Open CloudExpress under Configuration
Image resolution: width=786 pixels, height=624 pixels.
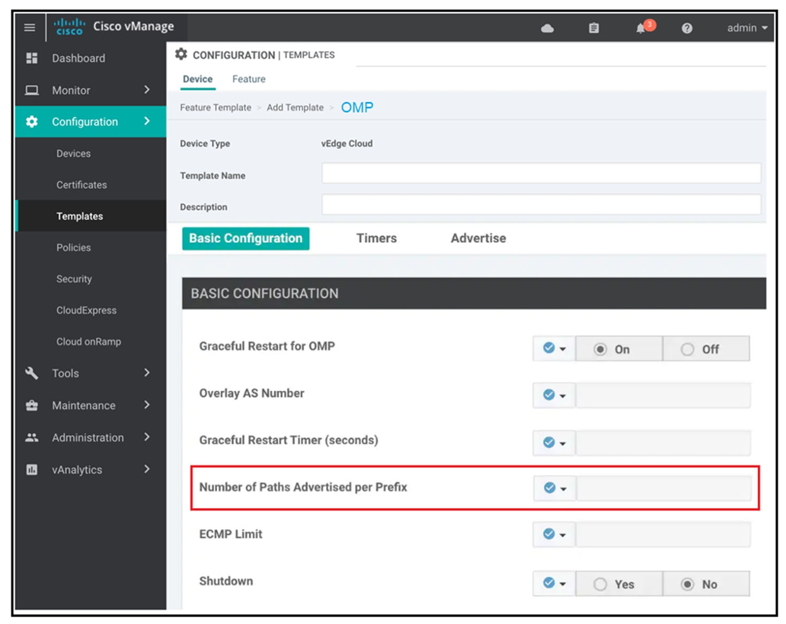(86, 310)
